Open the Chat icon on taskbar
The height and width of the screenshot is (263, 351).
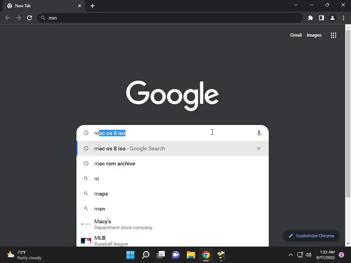point(176,255)
